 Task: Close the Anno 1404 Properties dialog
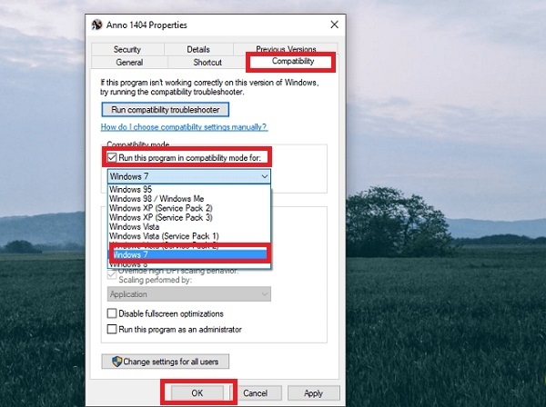(334, 25)
